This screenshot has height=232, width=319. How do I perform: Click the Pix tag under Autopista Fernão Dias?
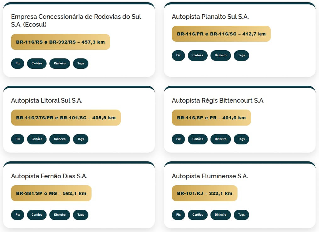(18, 215)
